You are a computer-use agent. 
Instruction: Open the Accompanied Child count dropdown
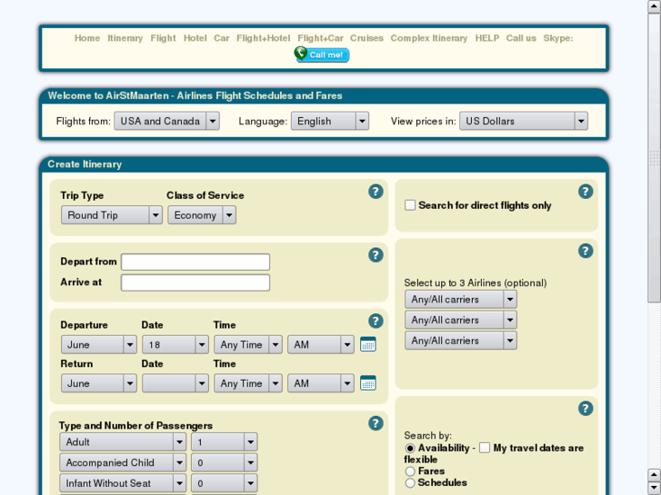click(x=225, y=462)
